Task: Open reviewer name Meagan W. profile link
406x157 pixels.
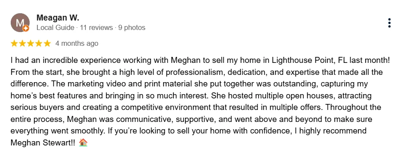Action: (58, 18)
